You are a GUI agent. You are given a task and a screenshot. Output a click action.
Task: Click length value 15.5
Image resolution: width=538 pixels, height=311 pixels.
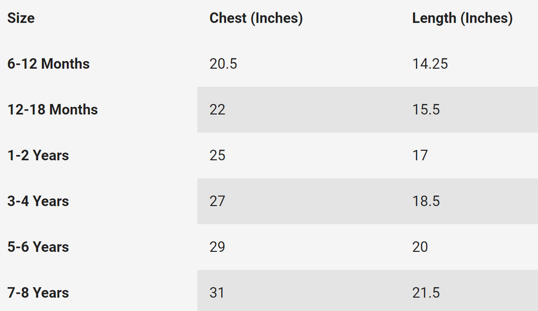426,110
